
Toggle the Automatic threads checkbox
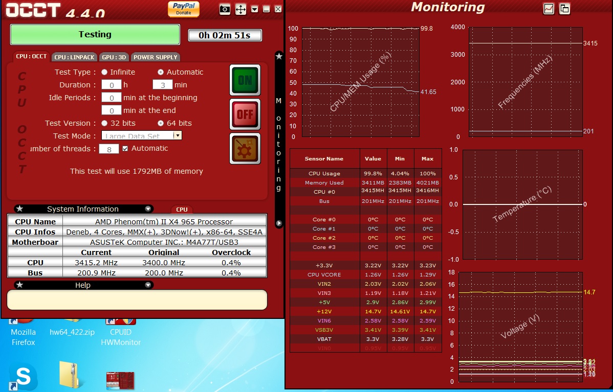[x=125, y=148]
